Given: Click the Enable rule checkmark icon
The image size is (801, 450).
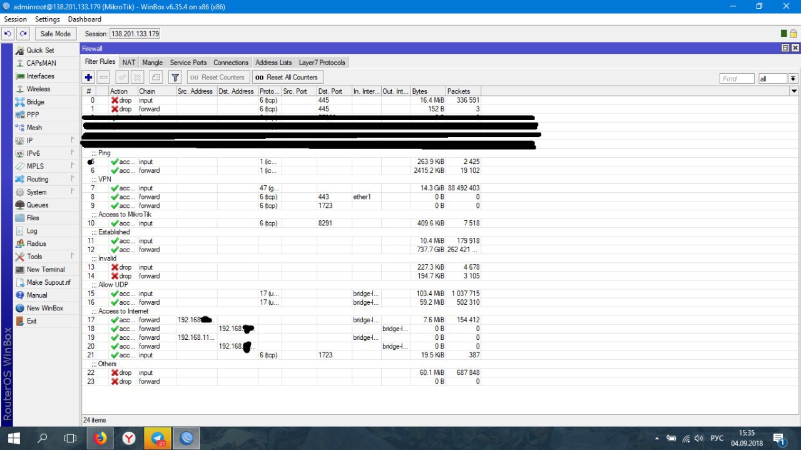Looking at the screenshot, I should tap(122, 78).
